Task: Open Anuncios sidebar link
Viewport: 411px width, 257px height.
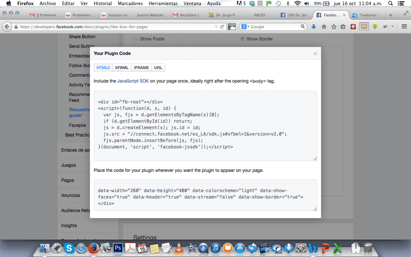Action: 71,195
